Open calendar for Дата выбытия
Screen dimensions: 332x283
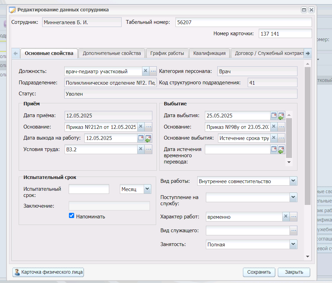click(x=274, y=115)
